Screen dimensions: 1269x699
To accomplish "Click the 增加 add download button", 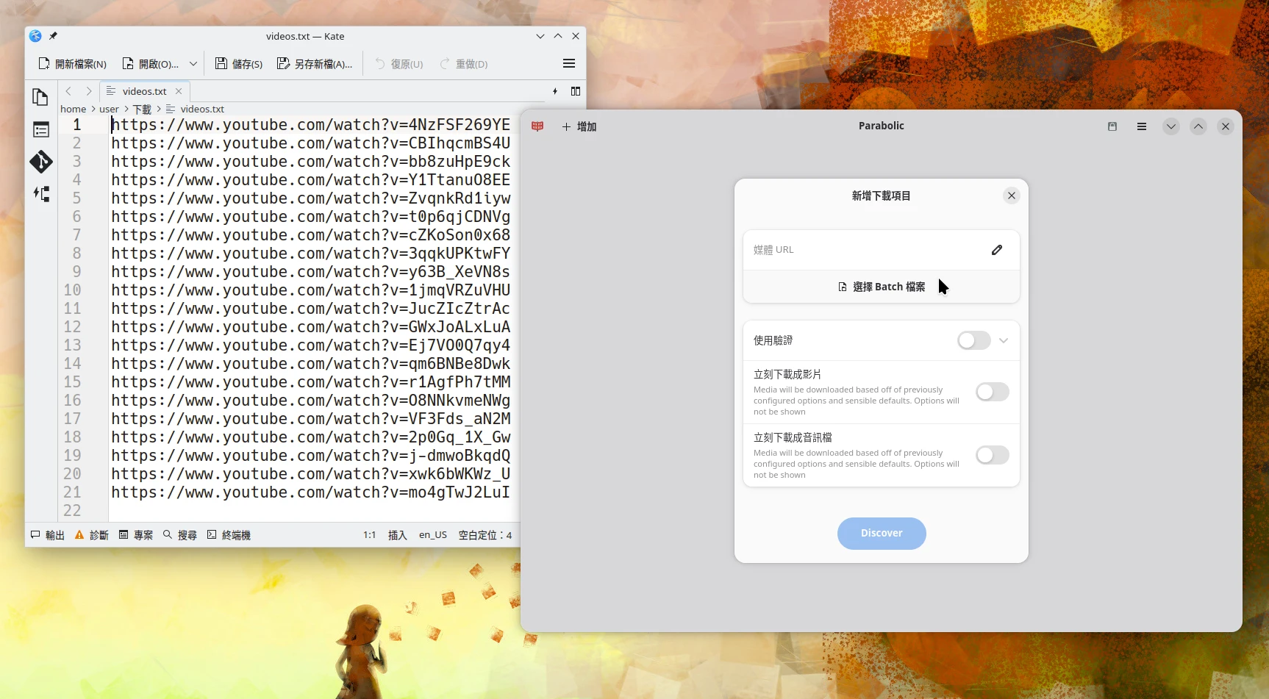I will click(x=579, y=126).
